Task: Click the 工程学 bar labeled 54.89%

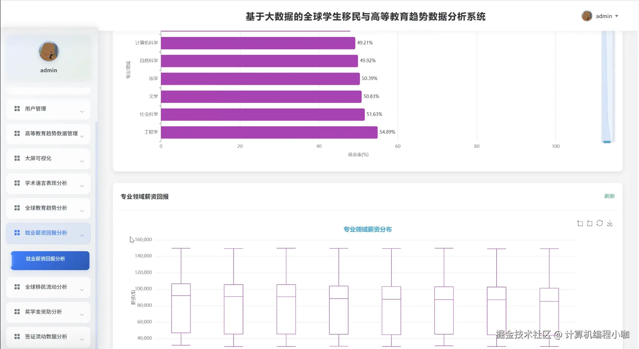Action: [269, 132]
